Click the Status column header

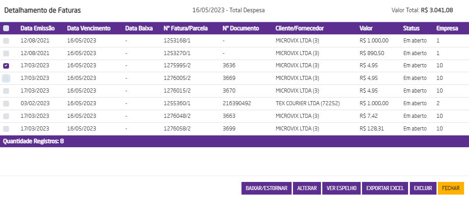tap(411, 28)
